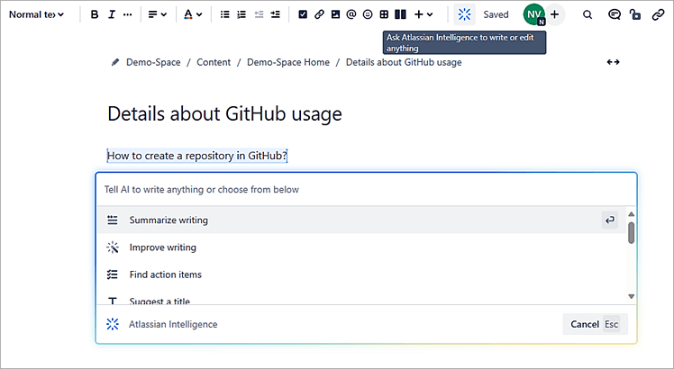
Task: Click the mention @ icon
Action: (x=351, y=14)
